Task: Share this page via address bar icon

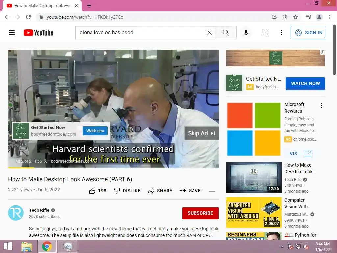Action: [285, 17]
